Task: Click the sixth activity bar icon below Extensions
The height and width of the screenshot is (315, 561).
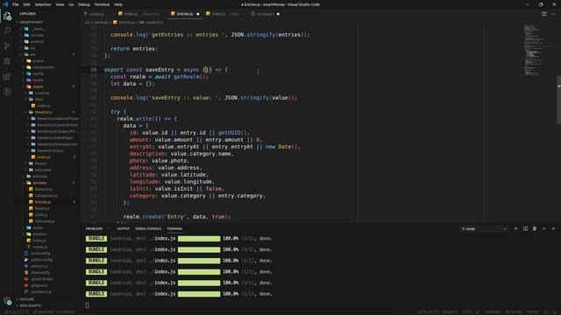Action: point(7,92)
